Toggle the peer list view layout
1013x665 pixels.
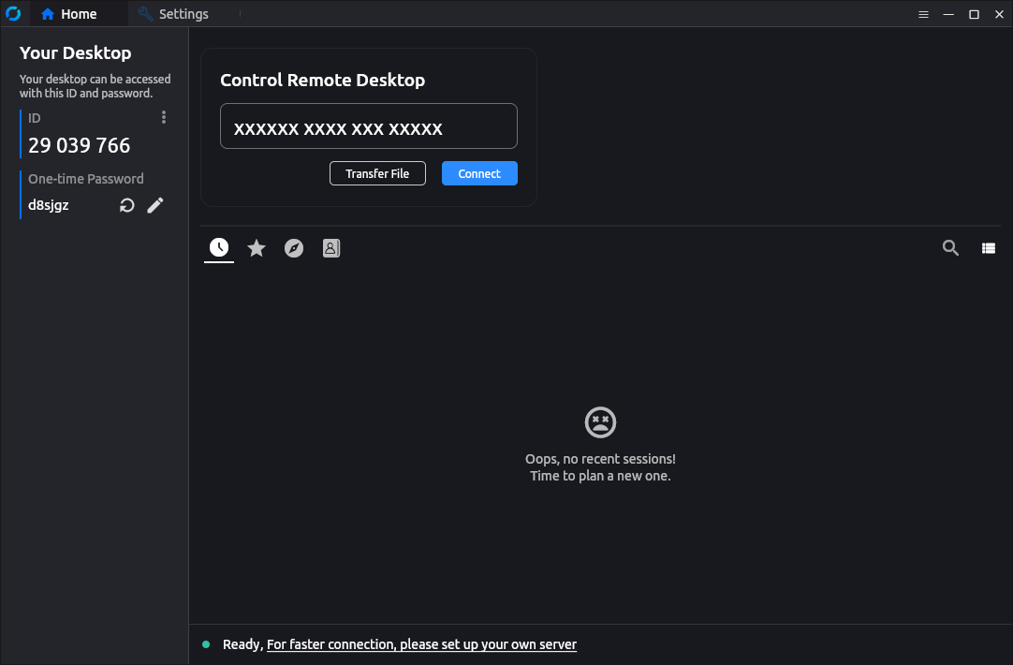click(x=988, y=247)
